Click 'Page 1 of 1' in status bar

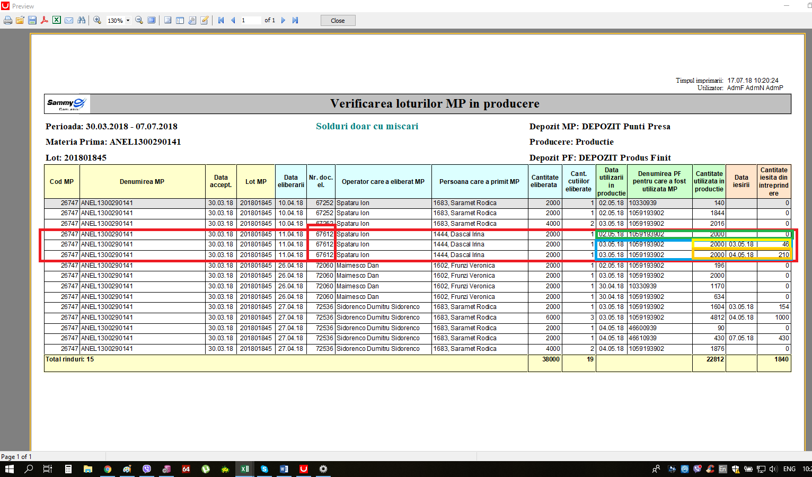16,456
